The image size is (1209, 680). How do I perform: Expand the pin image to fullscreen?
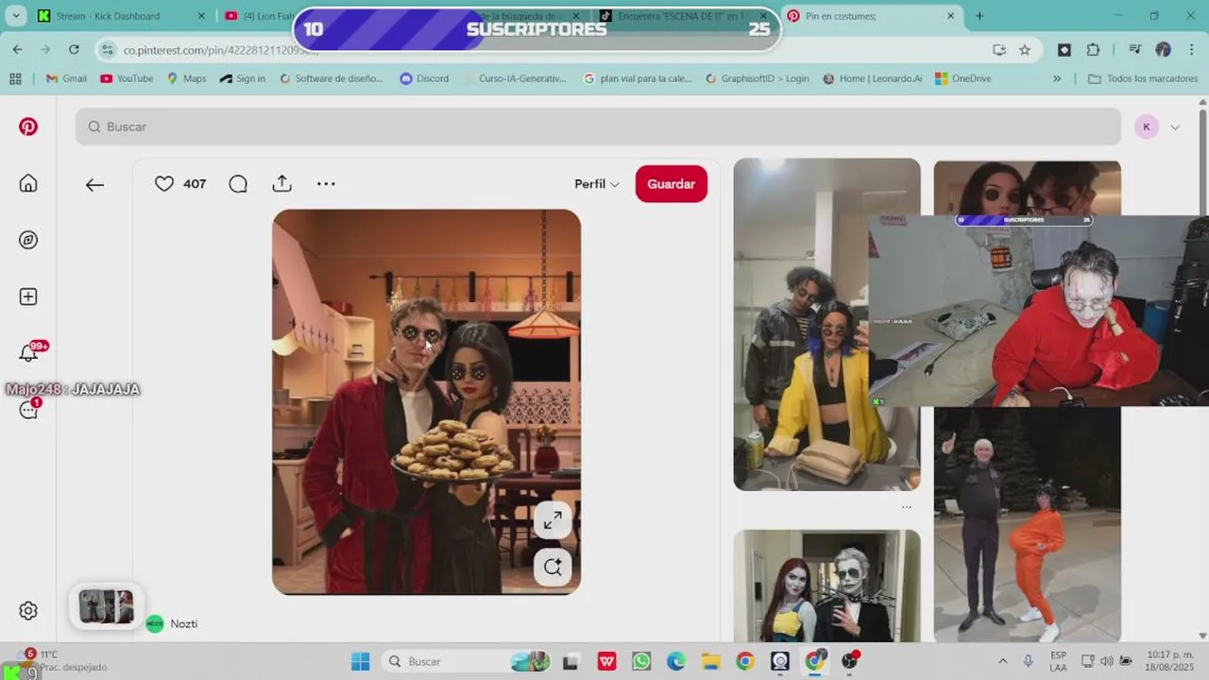coord(553,519)
